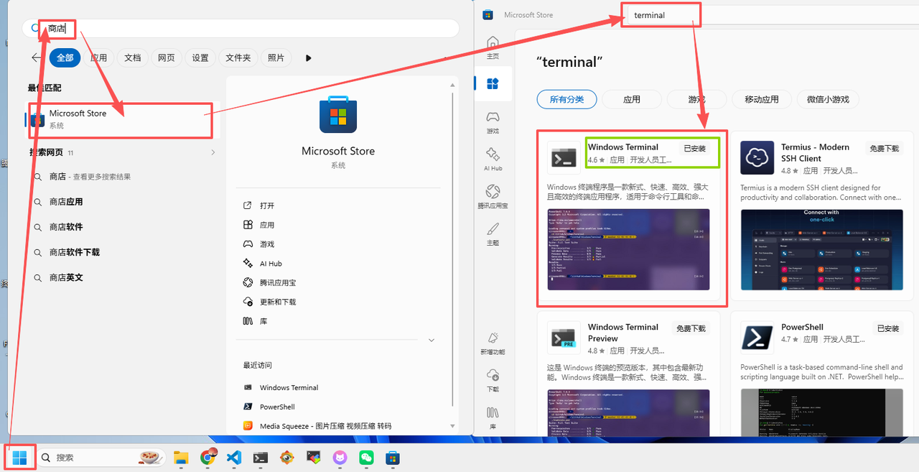Click 已安装 badge on PowerShell card
Viewport: 919px width, 472px height.
888,328
